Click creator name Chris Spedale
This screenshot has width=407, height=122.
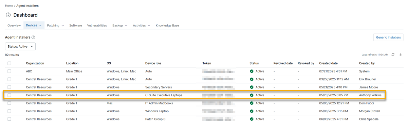[x=369, y=119]
